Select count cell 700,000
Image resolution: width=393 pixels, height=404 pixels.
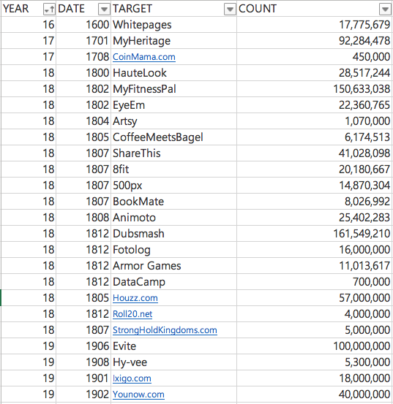point(315,282)
